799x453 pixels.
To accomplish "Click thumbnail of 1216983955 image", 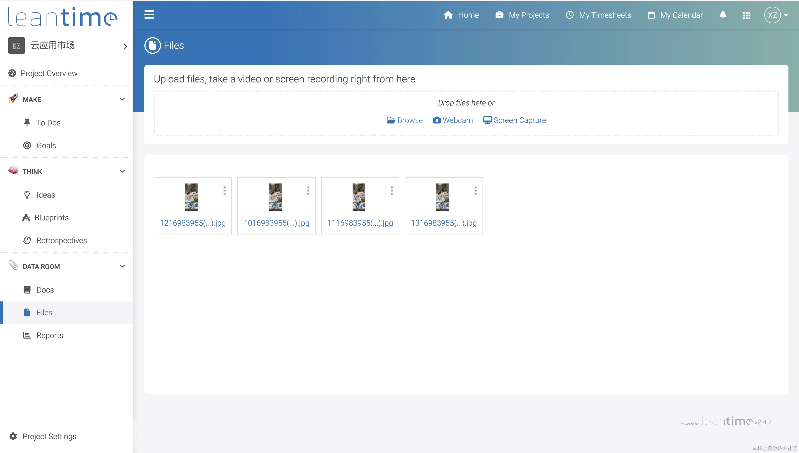I will click(x=191, y=197).
